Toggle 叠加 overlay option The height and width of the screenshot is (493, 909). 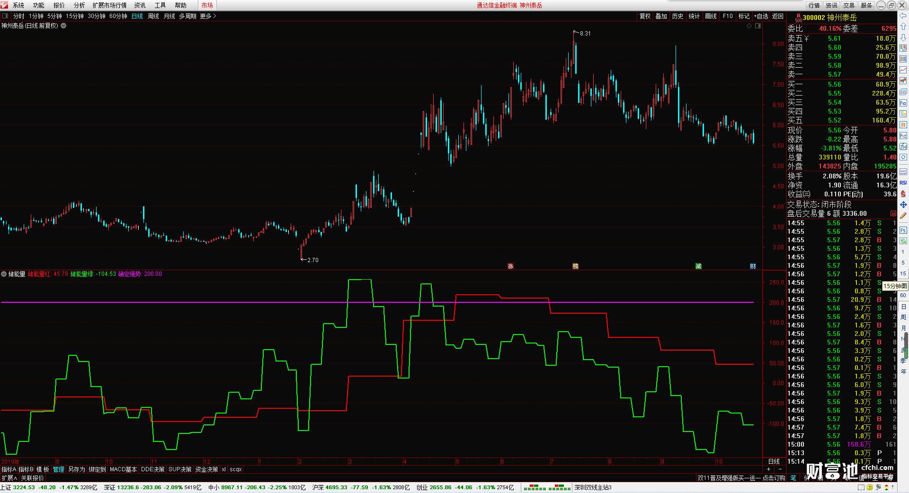click(x=661, y=16)
